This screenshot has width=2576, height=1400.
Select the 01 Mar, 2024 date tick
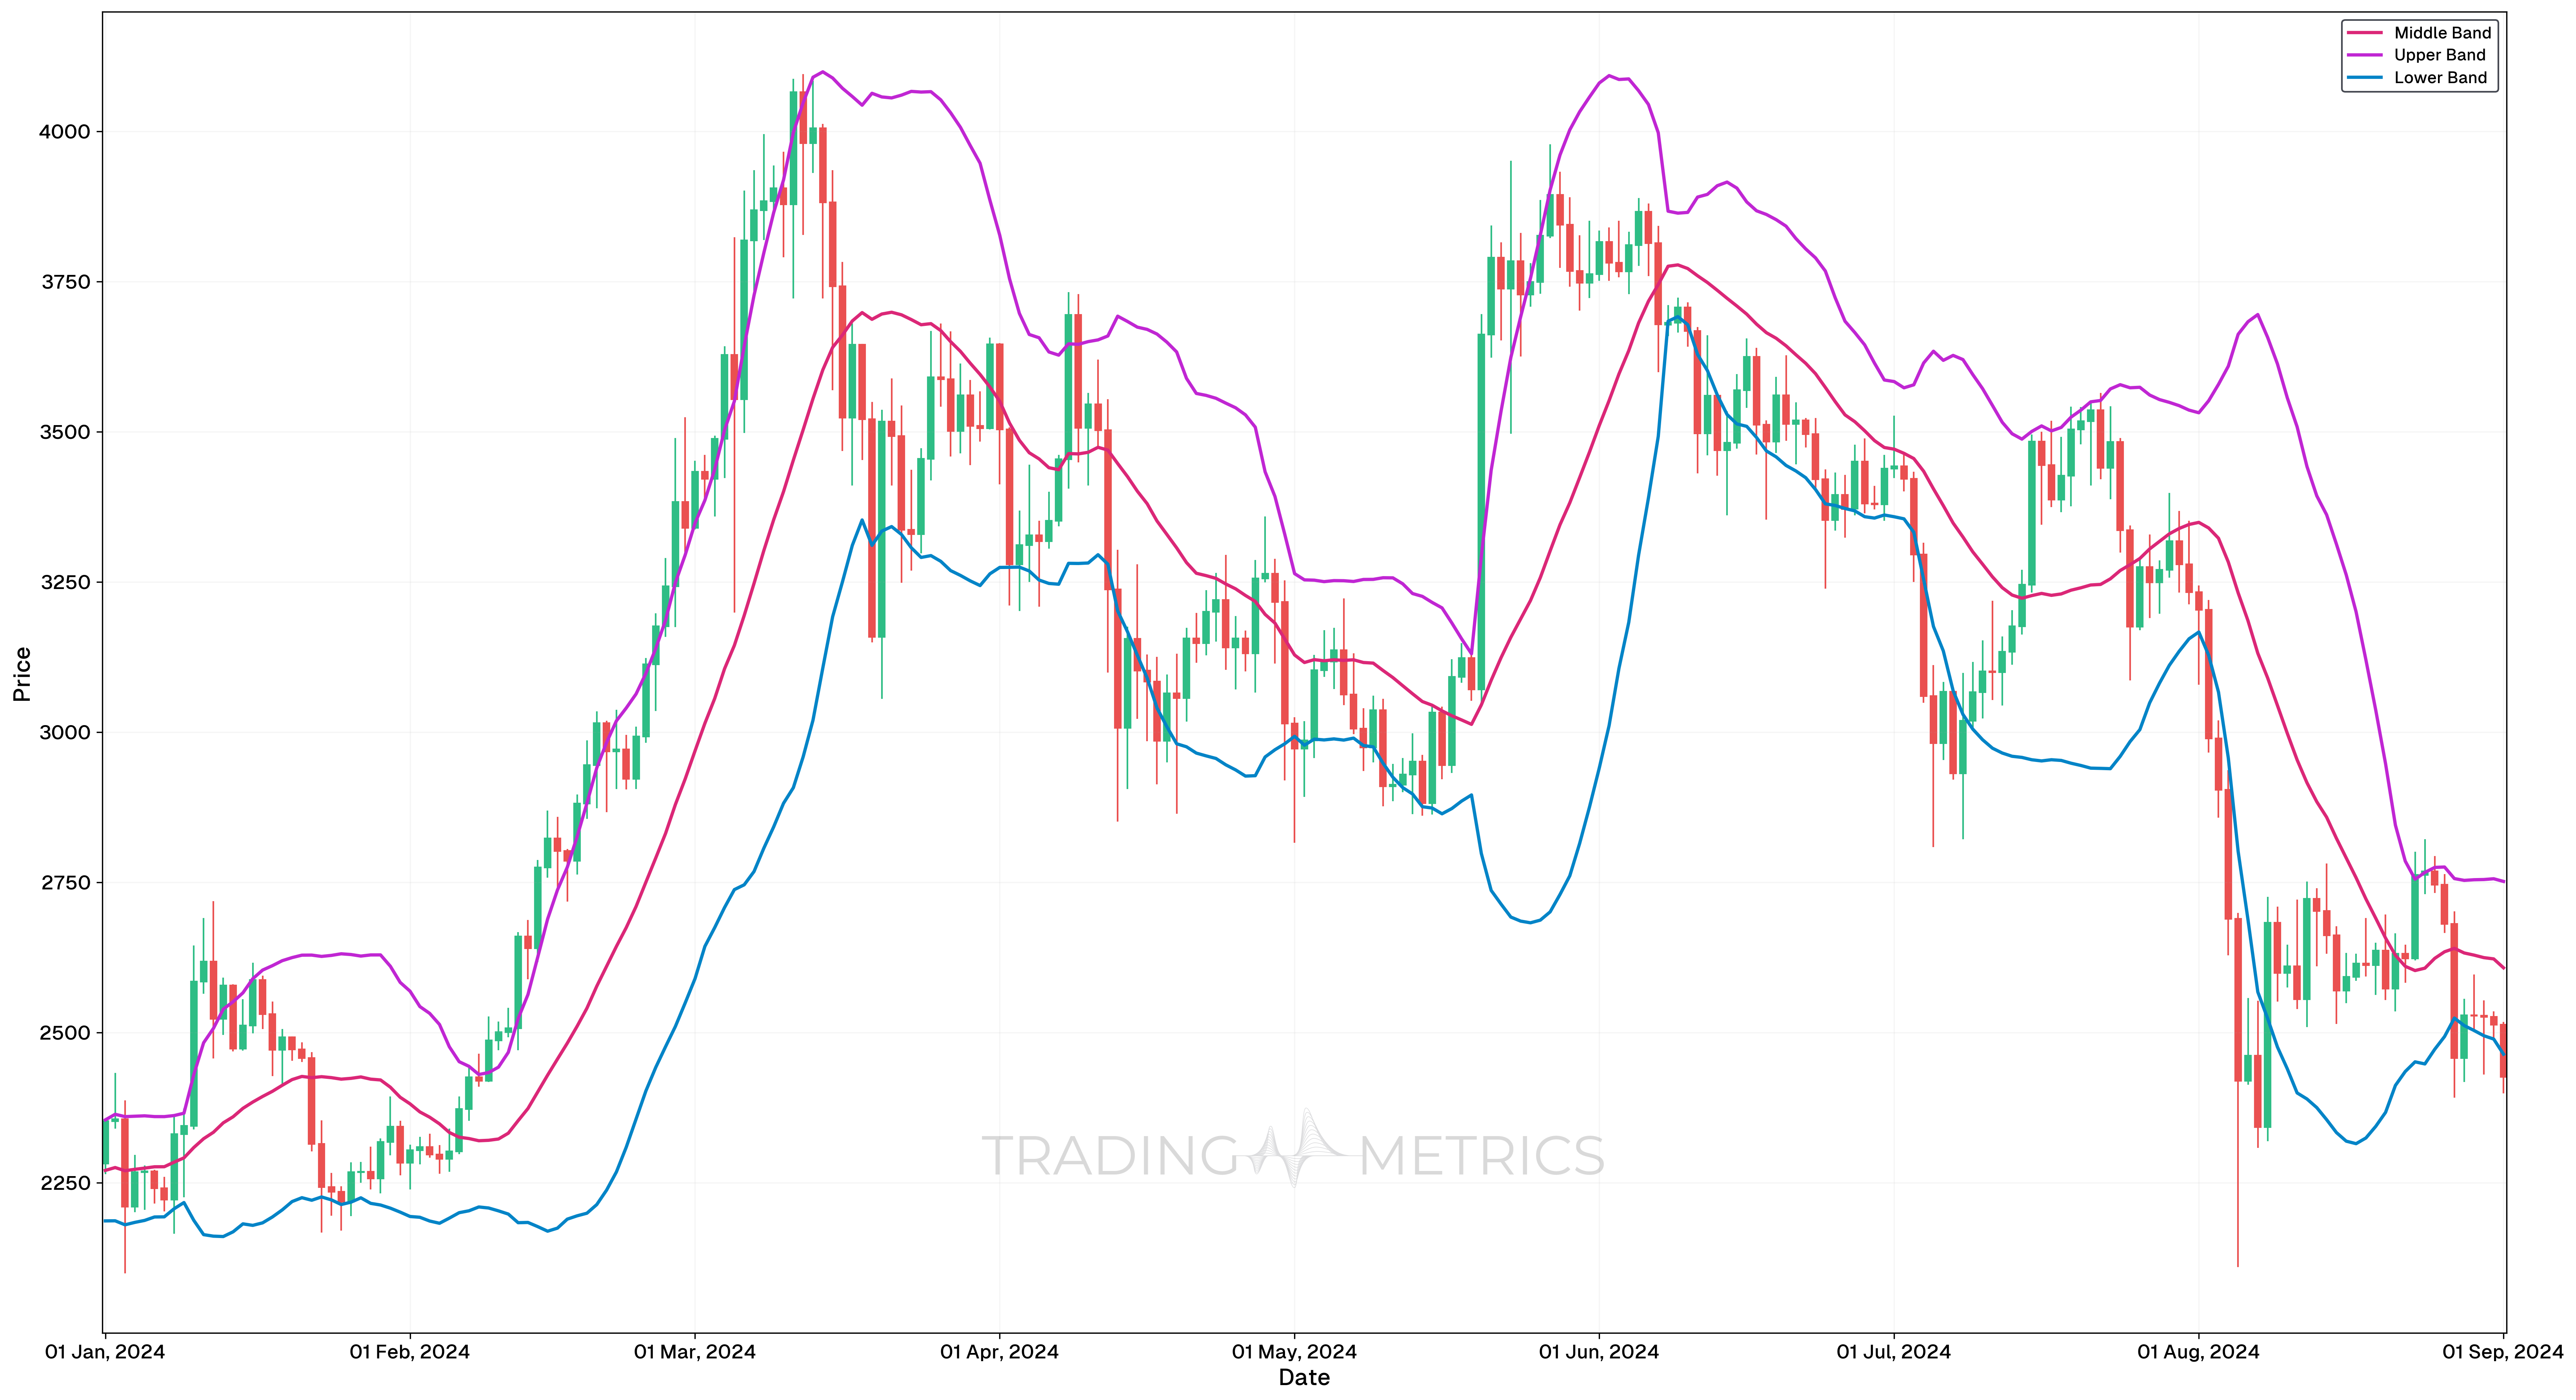(x=695, y=1352)
